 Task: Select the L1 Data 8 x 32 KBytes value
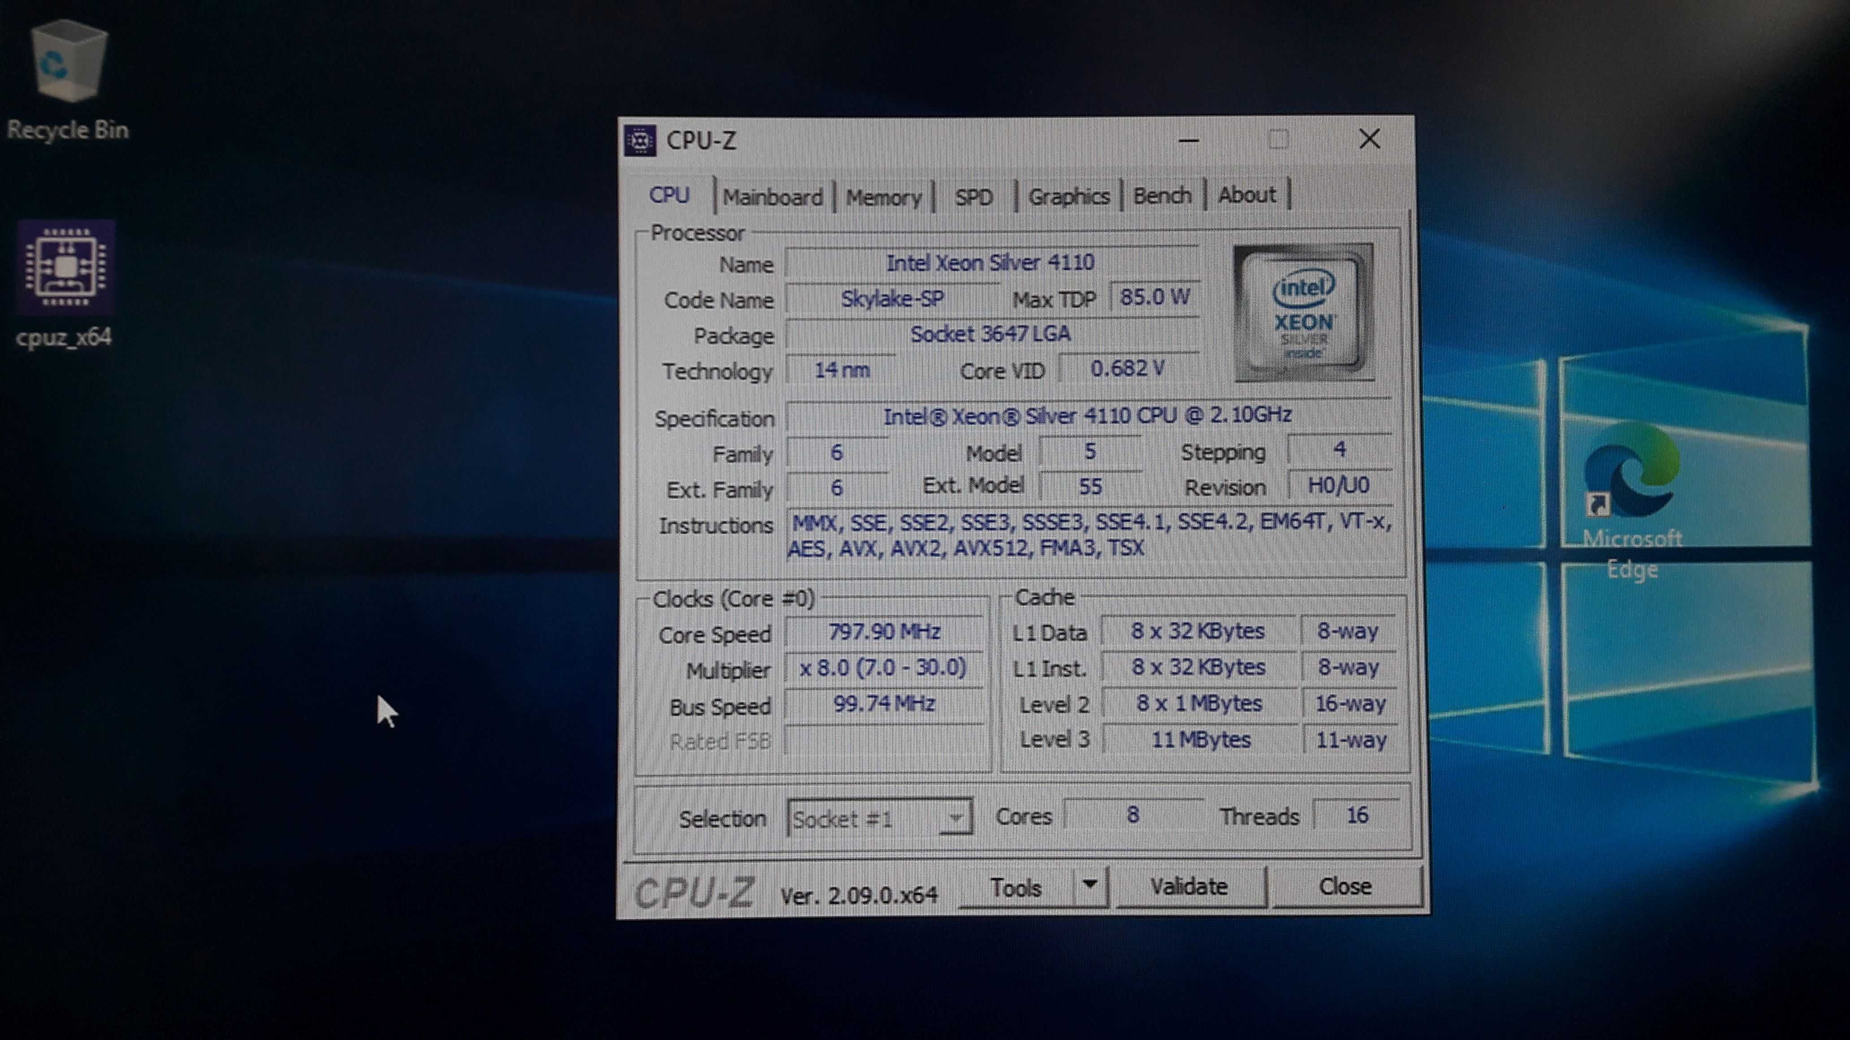(x=1198, y=632)
